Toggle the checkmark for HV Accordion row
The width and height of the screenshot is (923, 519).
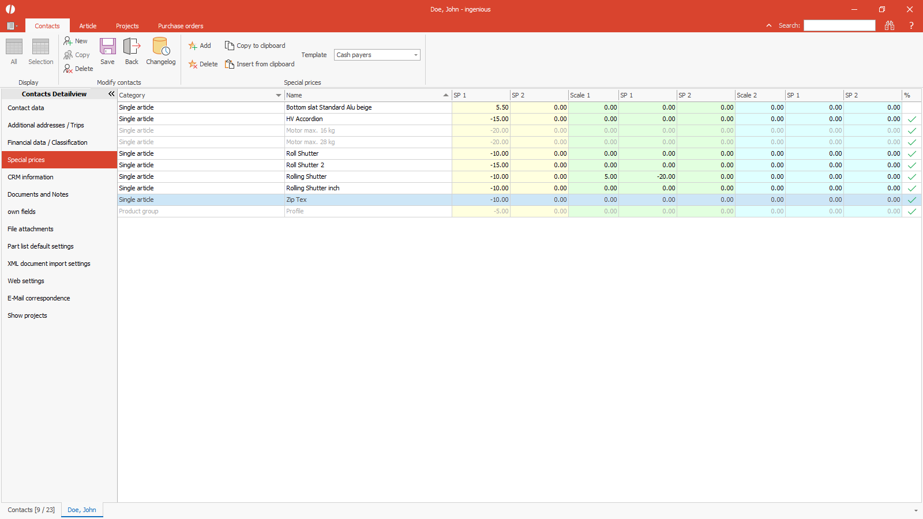[911, 119]
